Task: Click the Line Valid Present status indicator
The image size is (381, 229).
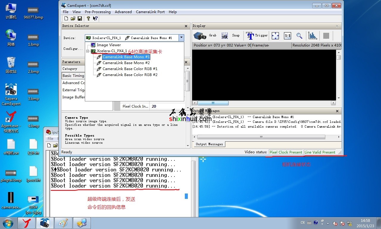Action: coord(320,152)
